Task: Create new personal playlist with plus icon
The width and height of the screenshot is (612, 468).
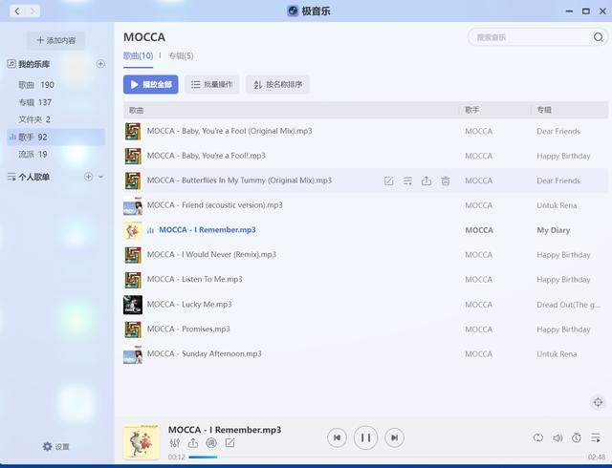Action: pos(89,177)
